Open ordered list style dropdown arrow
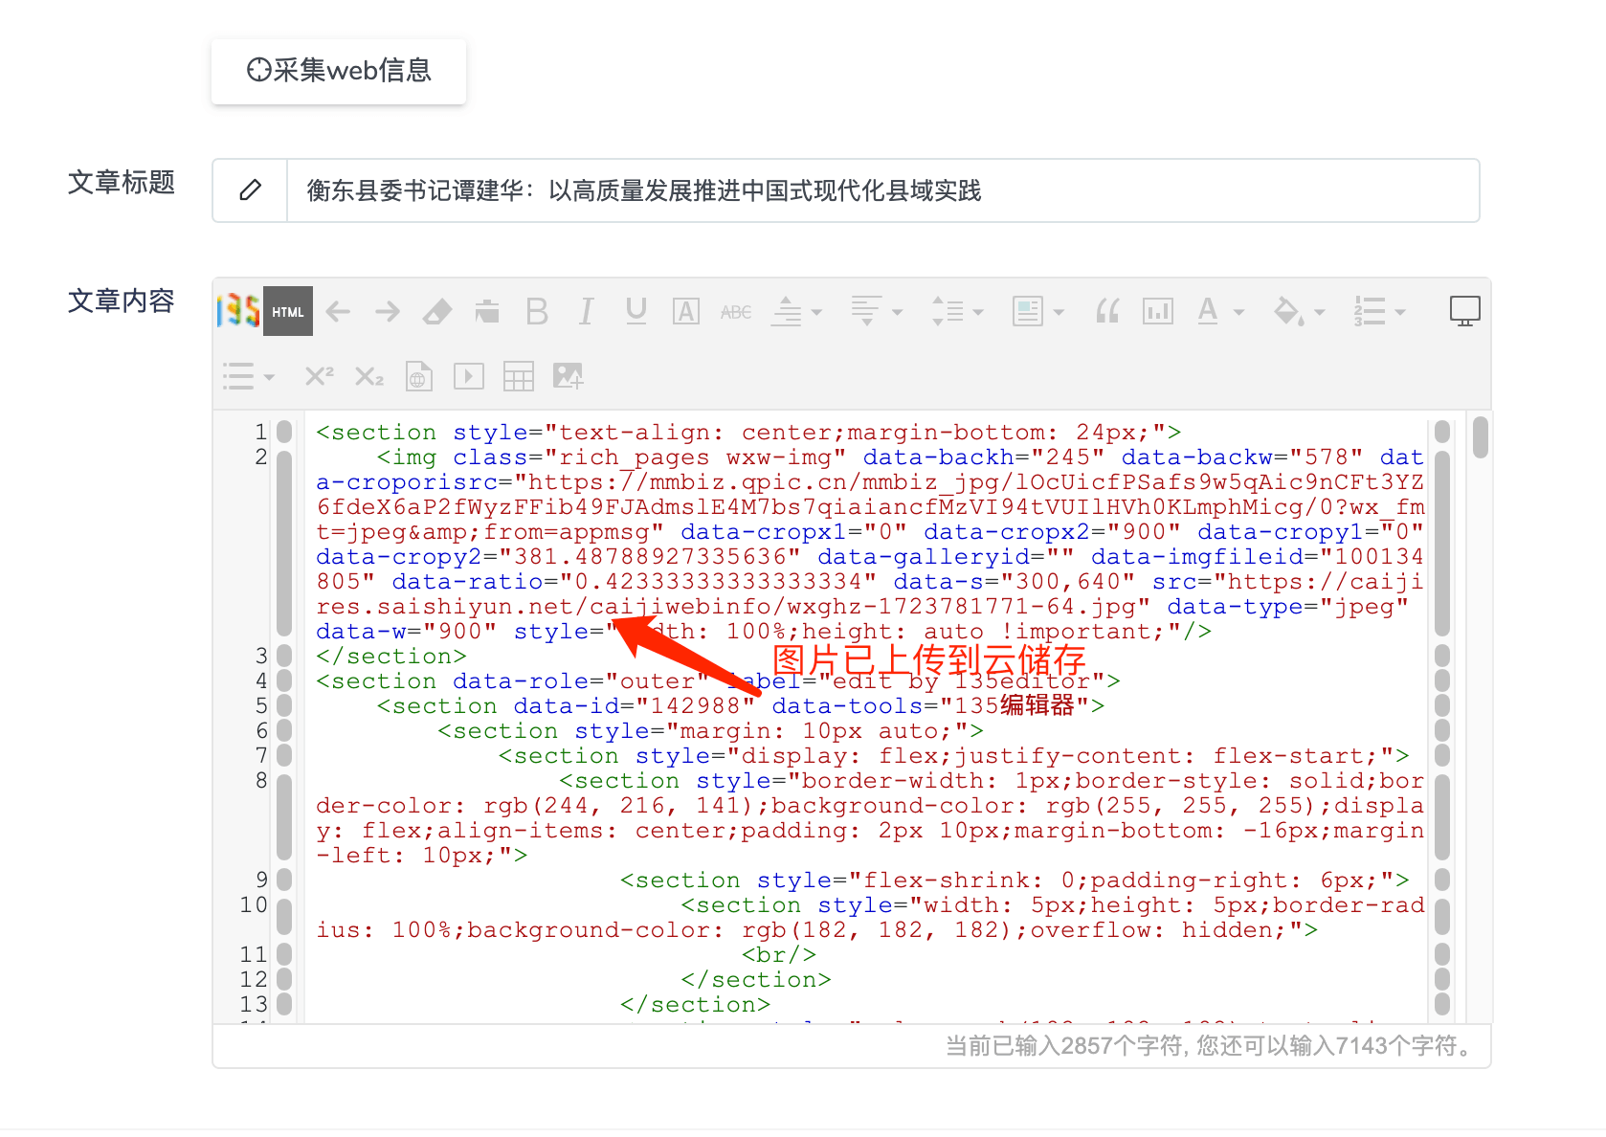This screenshot has height=1137, width=1606. (1399, 312)
